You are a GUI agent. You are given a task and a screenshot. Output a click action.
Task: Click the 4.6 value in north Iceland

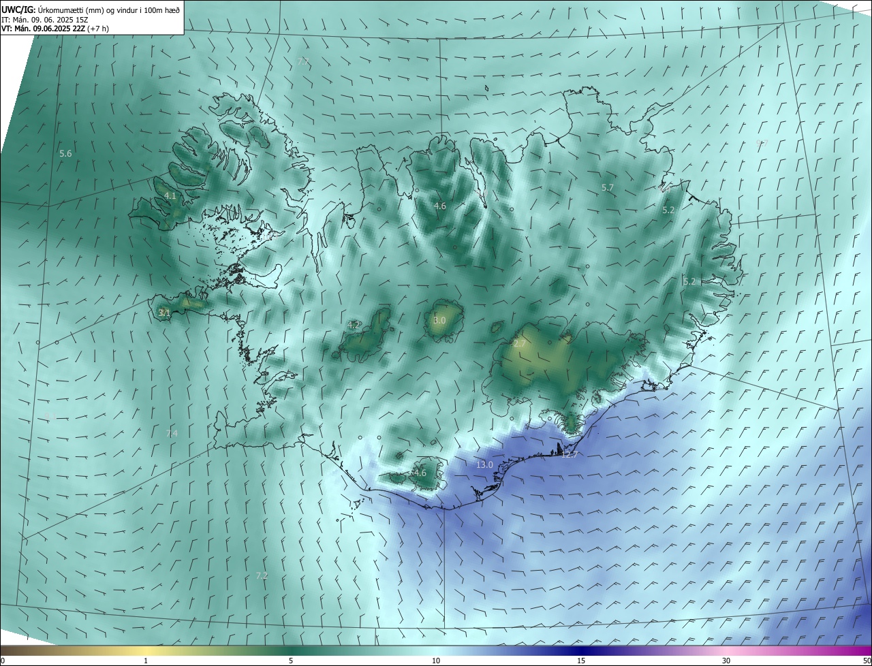pos(440,206)
